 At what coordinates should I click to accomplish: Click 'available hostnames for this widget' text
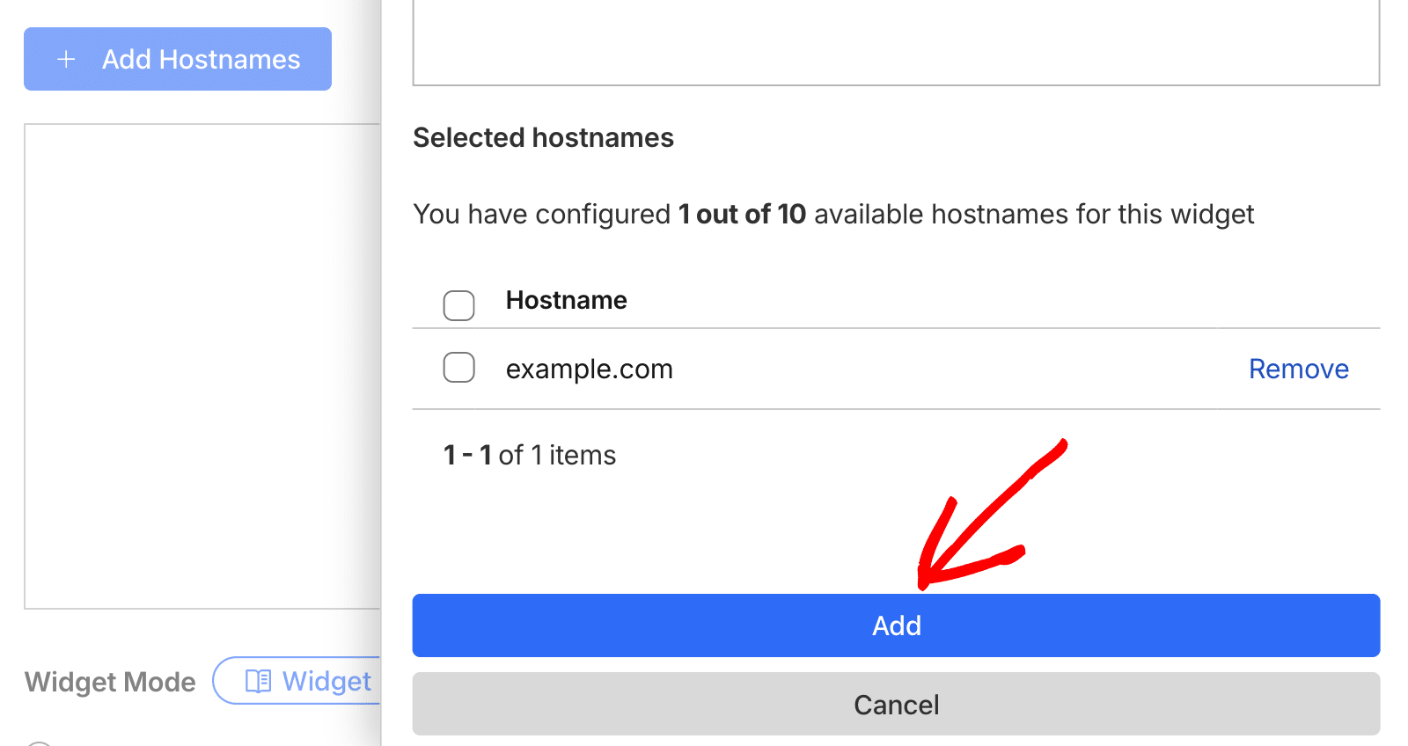point(1034,214)
